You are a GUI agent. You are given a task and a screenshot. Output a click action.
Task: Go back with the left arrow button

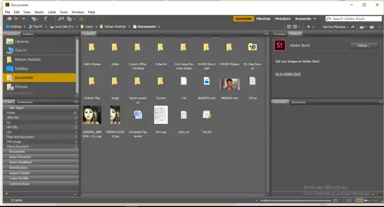[9, 18]
